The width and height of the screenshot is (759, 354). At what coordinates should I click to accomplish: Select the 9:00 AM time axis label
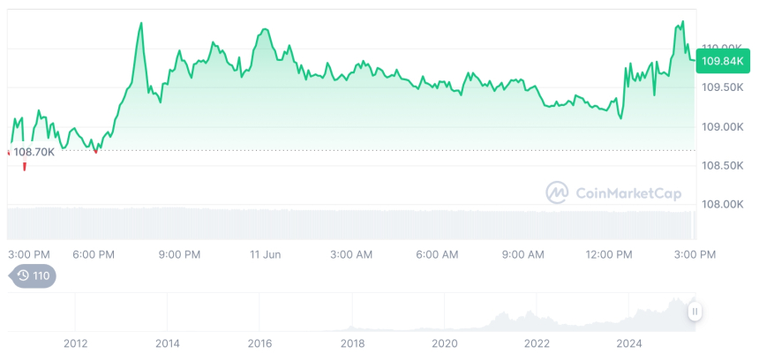click(x=523, y=254)
